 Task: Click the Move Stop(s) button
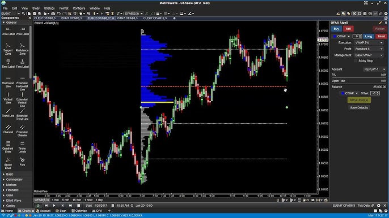click(359, 100)
